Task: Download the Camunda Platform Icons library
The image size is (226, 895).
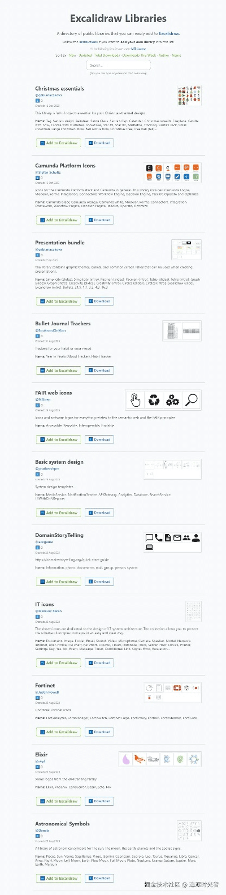Action: (99, 220)
